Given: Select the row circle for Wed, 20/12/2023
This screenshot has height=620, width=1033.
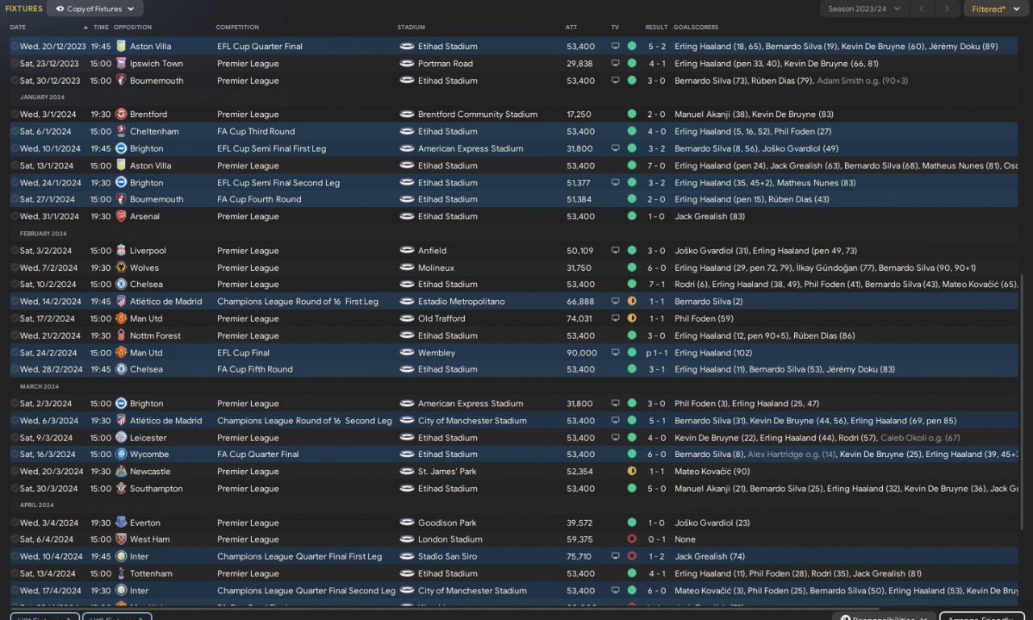Looking at the screenshot, I should (x=15, y=47).
